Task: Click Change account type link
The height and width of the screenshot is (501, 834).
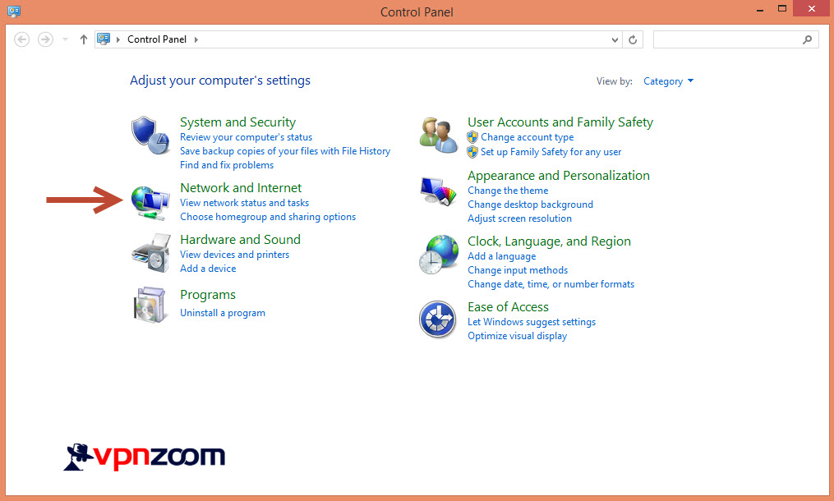Action: [x=527, y=137]
